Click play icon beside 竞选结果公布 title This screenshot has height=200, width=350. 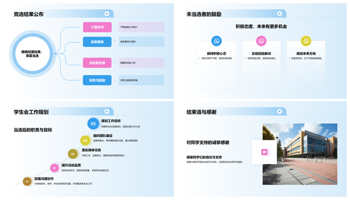click(x=106, y=14)
